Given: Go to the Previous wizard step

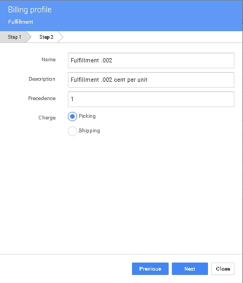Looking at the screenshot, I should coord(150,268).
